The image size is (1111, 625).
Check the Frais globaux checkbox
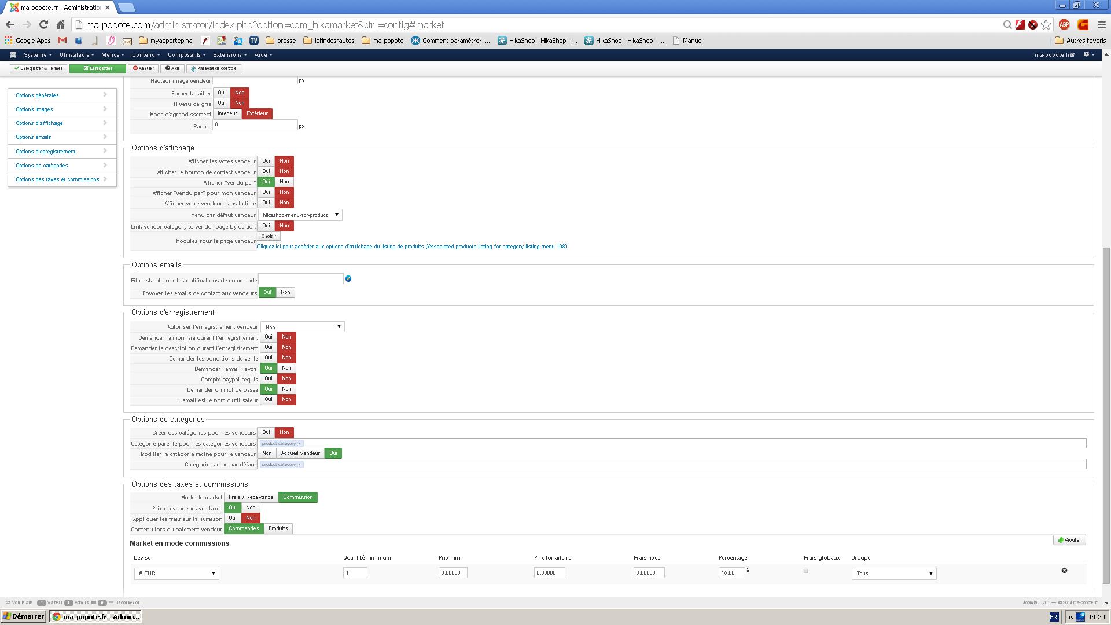point(805,571)
